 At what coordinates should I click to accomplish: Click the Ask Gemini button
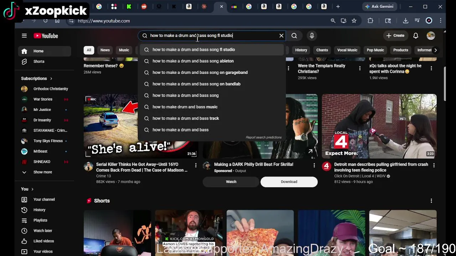(x=380, y=6)
